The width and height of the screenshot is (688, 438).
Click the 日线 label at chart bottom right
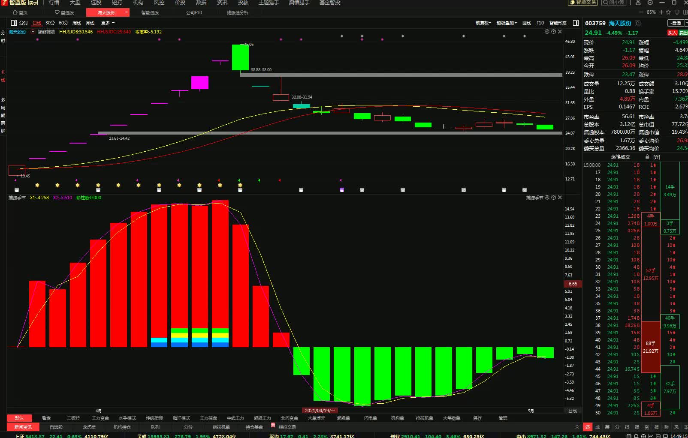[x=573, y=411]
